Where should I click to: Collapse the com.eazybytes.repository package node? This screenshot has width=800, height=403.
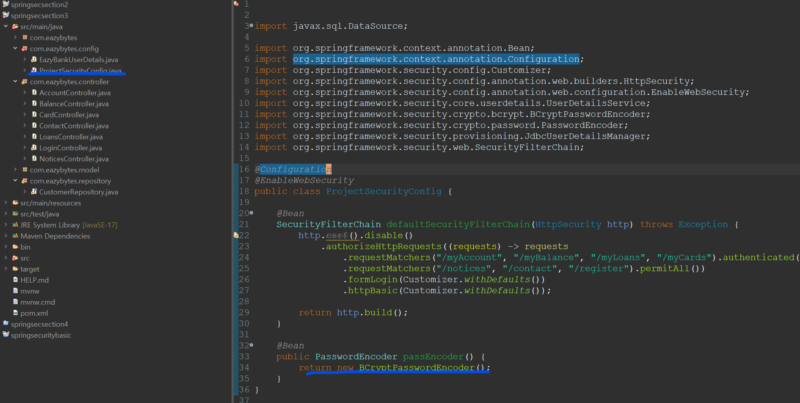point(15,181)
